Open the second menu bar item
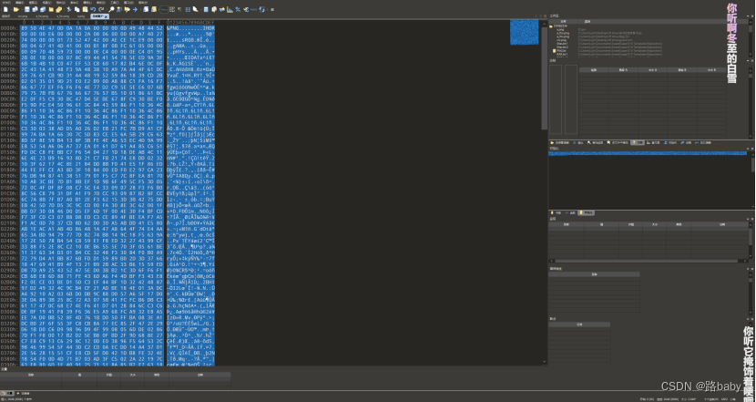 point(19,3)
